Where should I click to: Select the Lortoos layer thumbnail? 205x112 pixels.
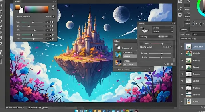189,95
